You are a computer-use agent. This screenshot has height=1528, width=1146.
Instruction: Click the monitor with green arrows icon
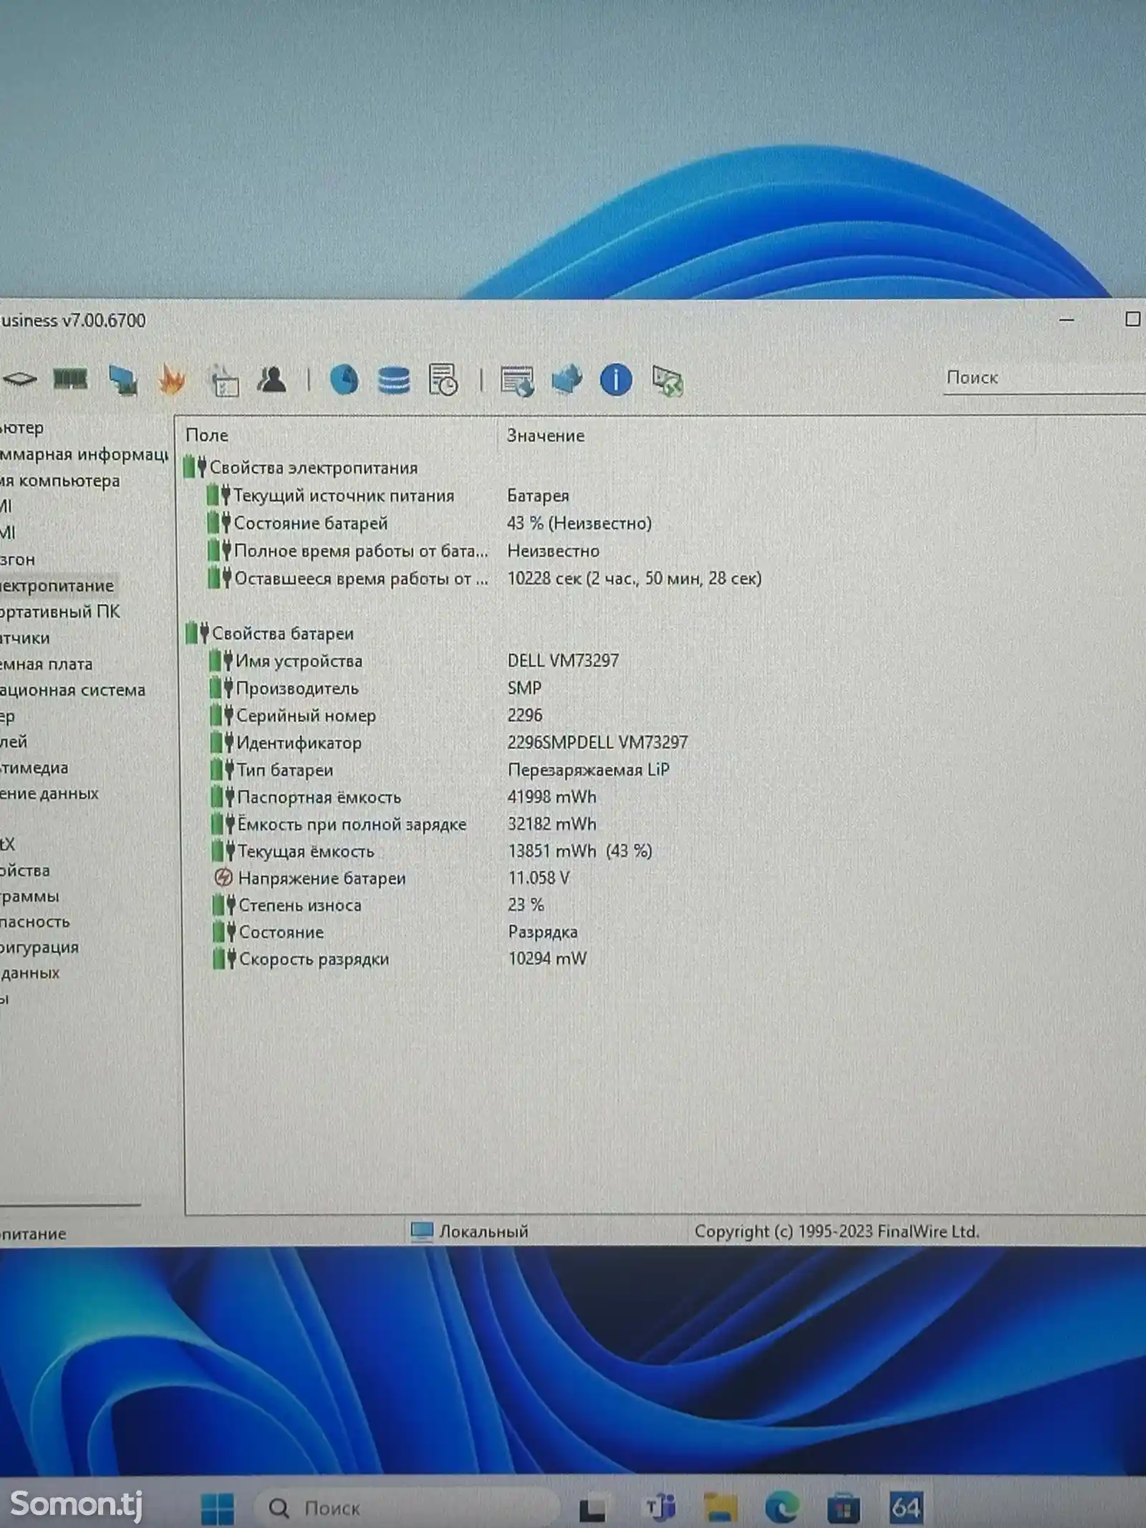(x=667, y=380)
